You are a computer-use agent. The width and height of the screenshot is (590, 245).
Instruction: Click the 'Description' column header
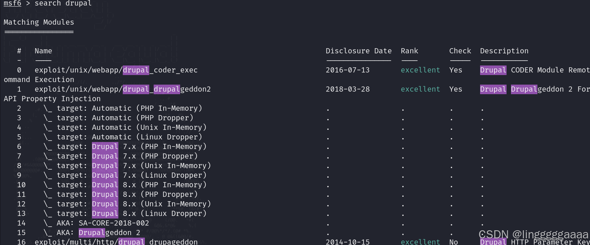504,51
